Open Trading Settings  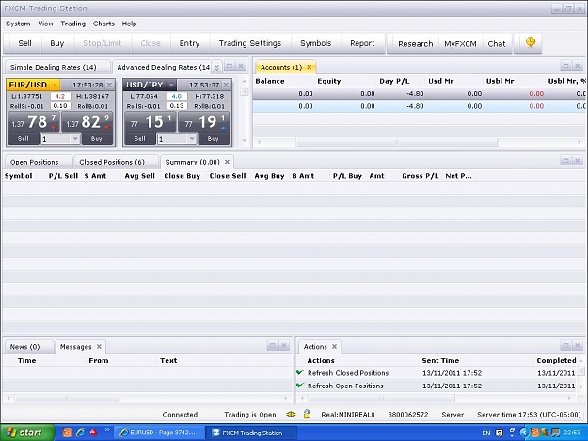pos(250,43)
